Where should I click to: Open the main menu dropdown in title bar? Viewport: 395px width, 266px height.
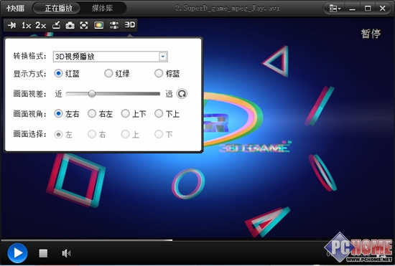pos(335,9)
